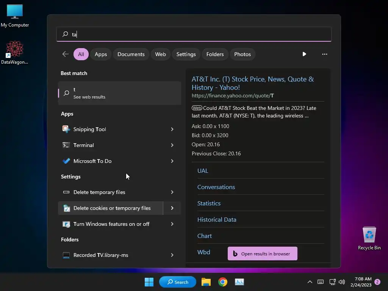Open My Computer desktop icon
Image resolution: width=388 pixels, height=291 pixels.
coord(15,15)
